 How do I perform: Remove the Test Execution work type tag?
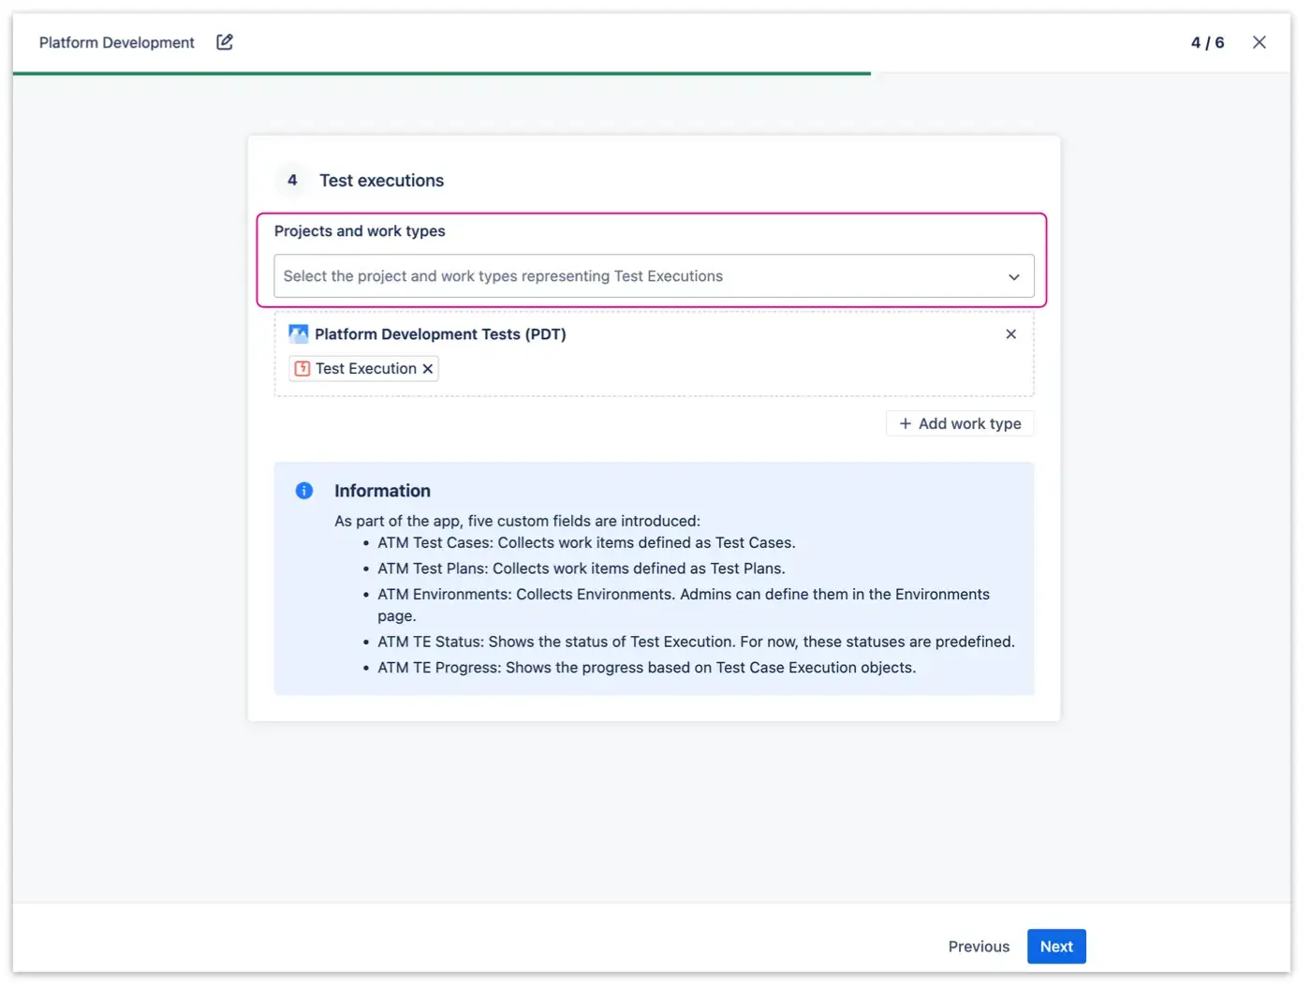(x=428, y=368)
